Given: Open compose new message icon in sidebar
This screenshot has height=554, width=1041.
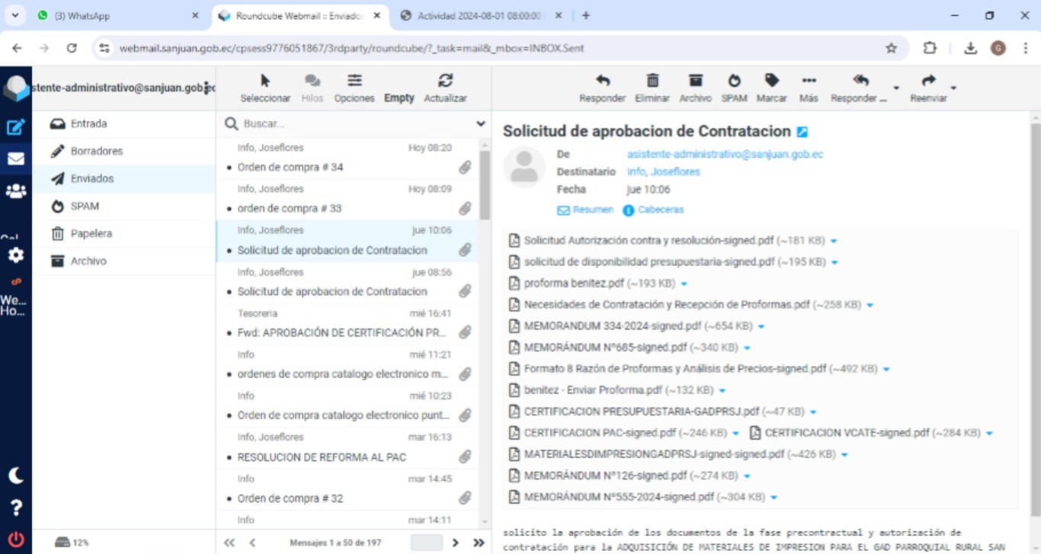Looking at the screenshot, I should tap(15, 127).
